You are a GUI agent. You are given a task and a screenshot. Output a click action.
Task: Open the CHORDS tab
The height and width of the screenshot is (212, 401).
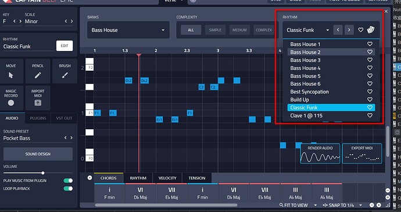click(x=109, y=178)
